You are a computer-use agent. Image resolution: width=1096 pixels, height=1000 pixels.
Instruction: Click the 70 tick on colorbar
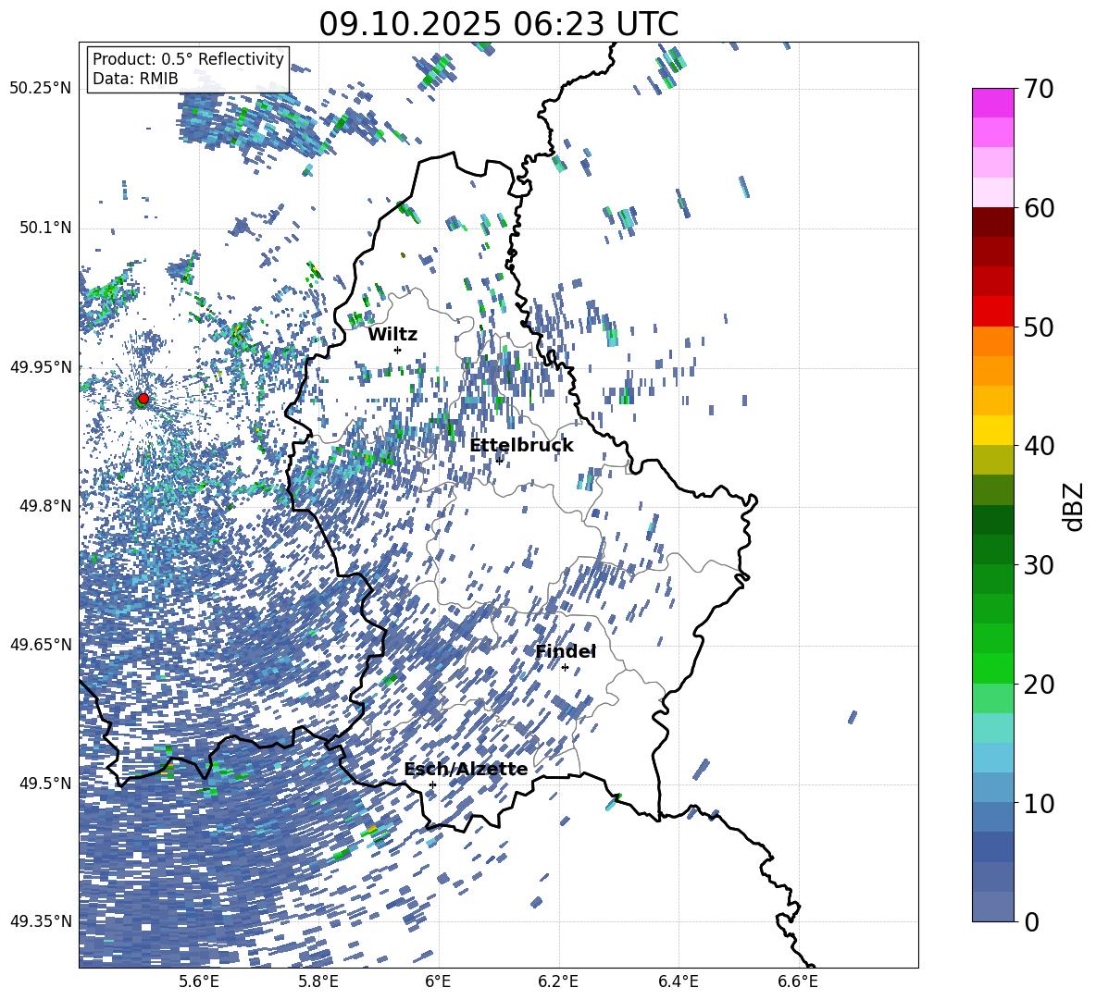(1039, 89)
